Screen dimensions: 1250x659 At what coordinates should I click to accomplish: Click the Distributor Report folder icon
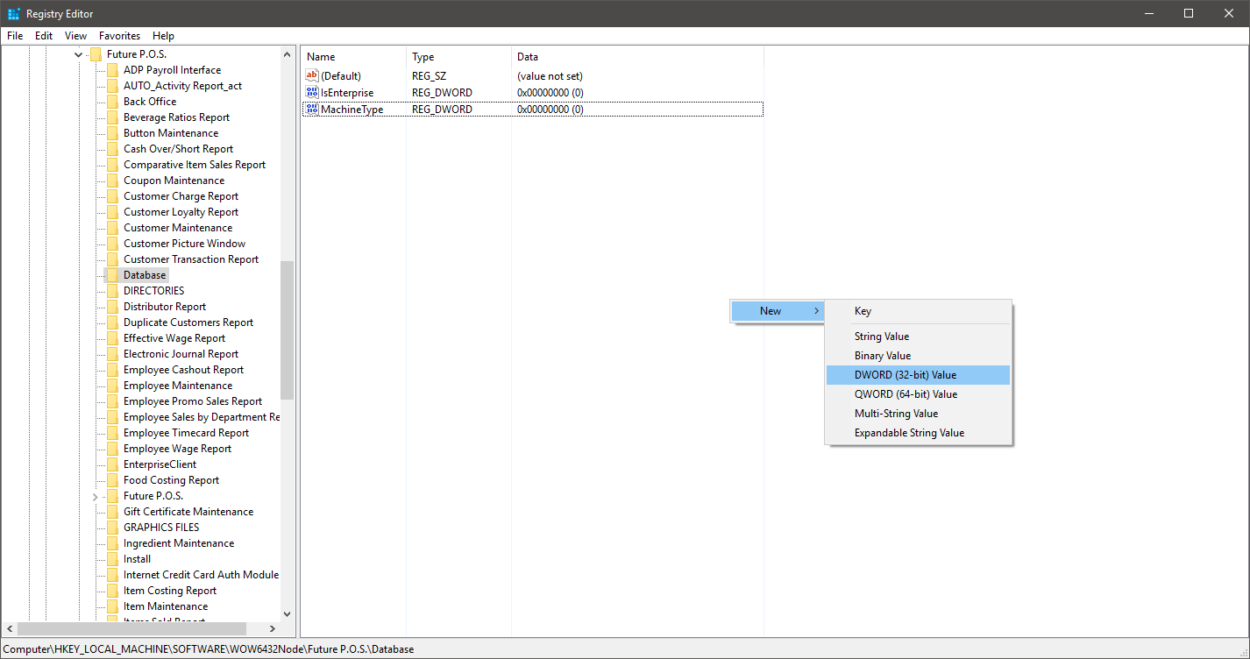coord(112,307)
